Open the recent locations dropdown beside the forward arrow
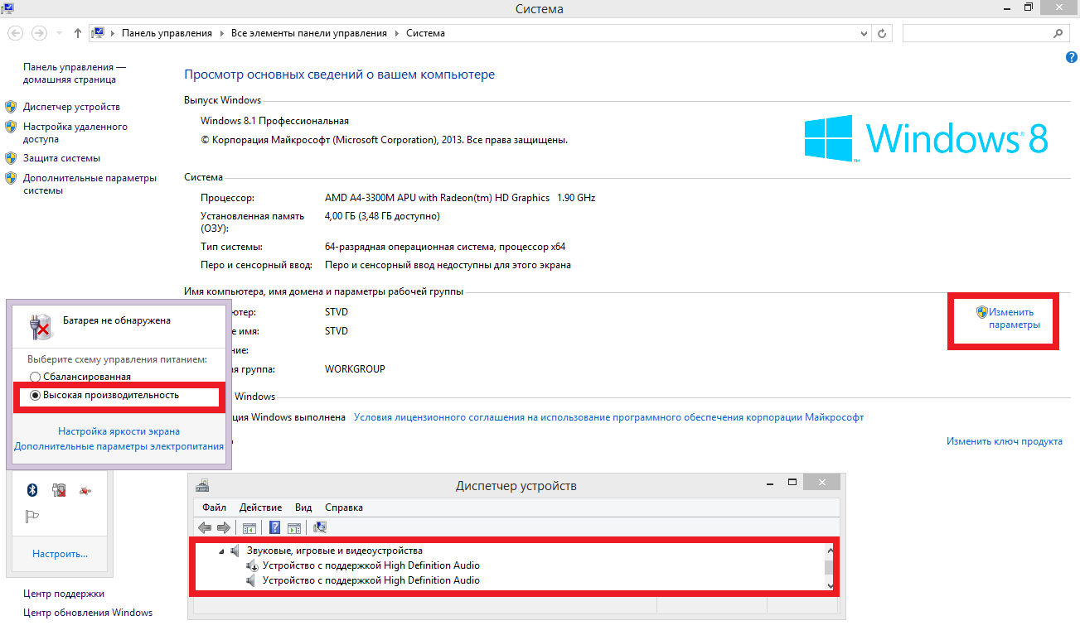1080x635 pixels. [x=59, y=33]
